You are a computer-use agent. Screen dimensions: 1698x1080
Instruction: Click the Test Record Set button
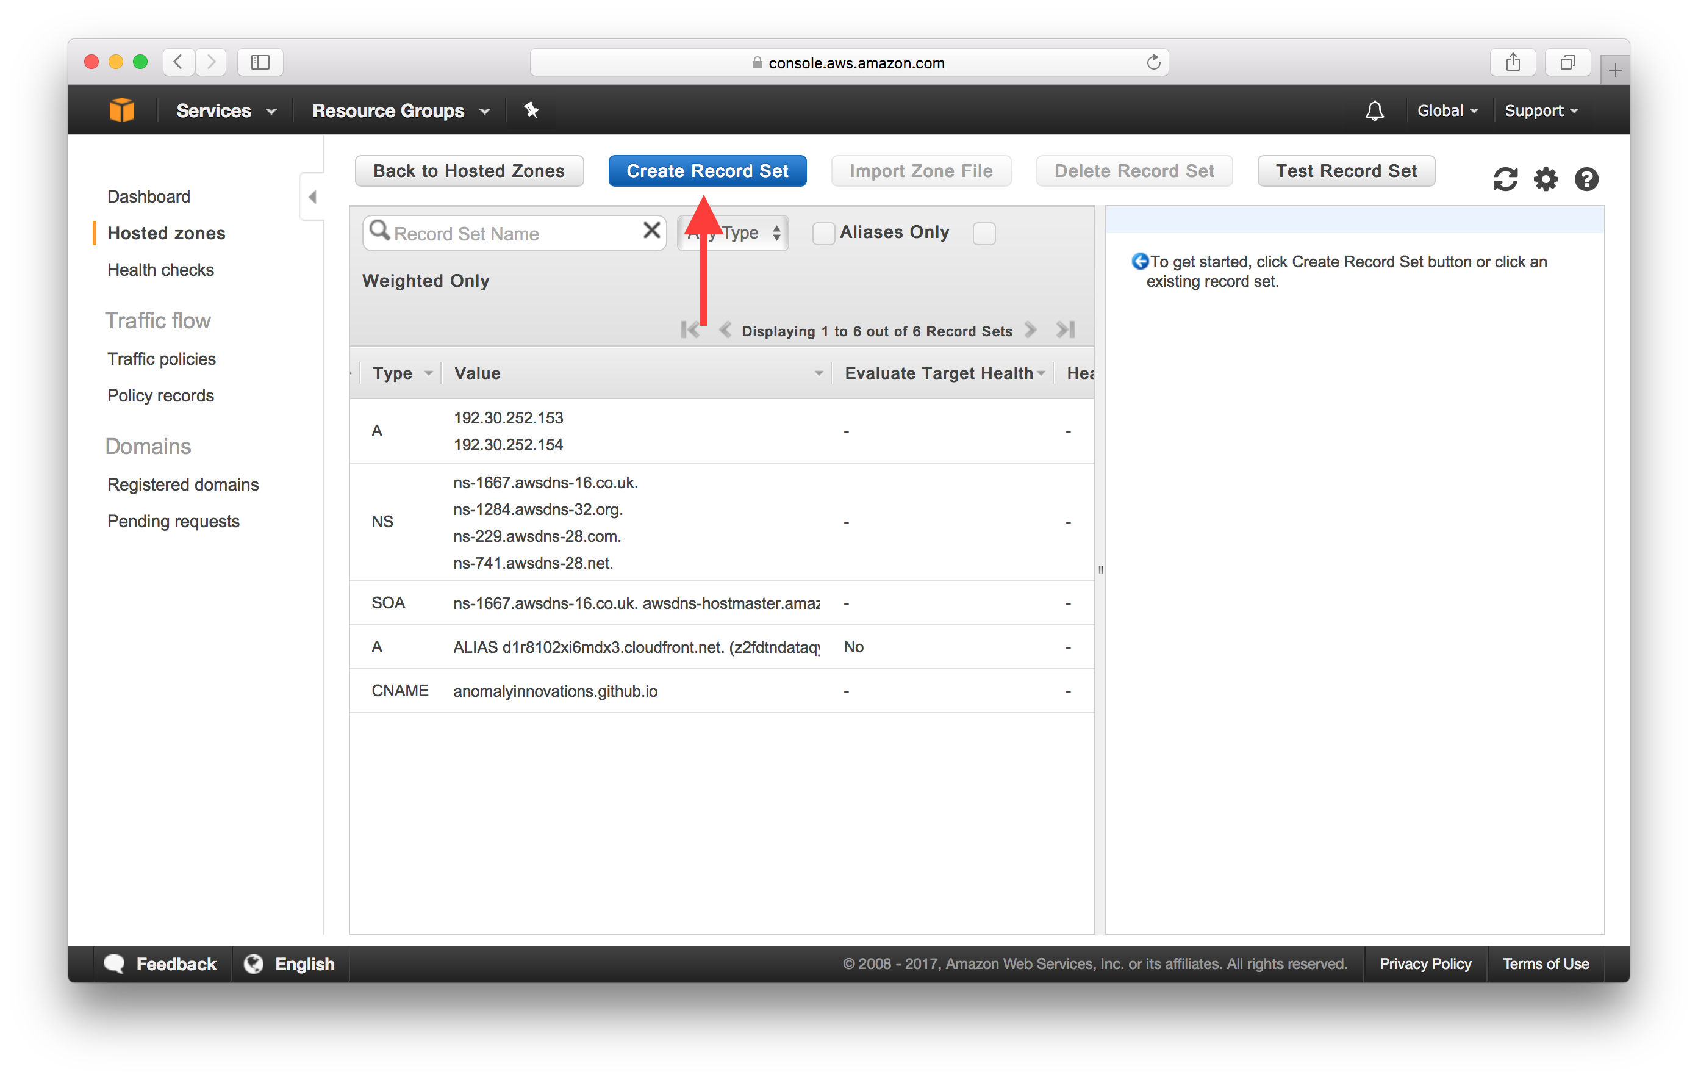[x=1347, y=171]
